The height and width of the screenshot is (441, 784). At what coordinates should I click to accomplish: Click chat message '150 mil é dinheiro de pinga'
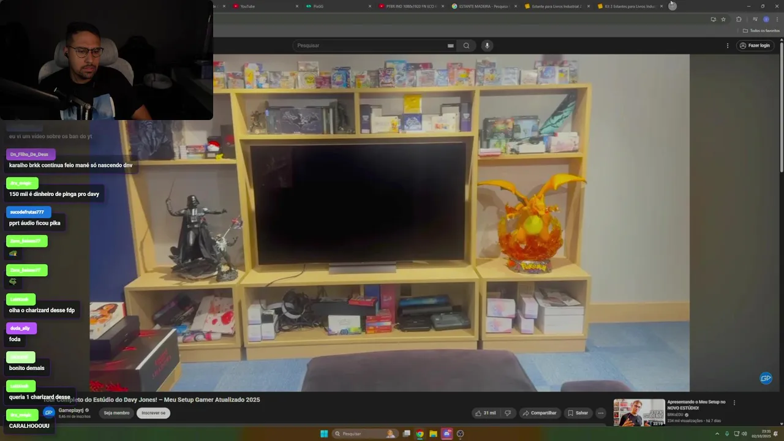pos(54,194)
